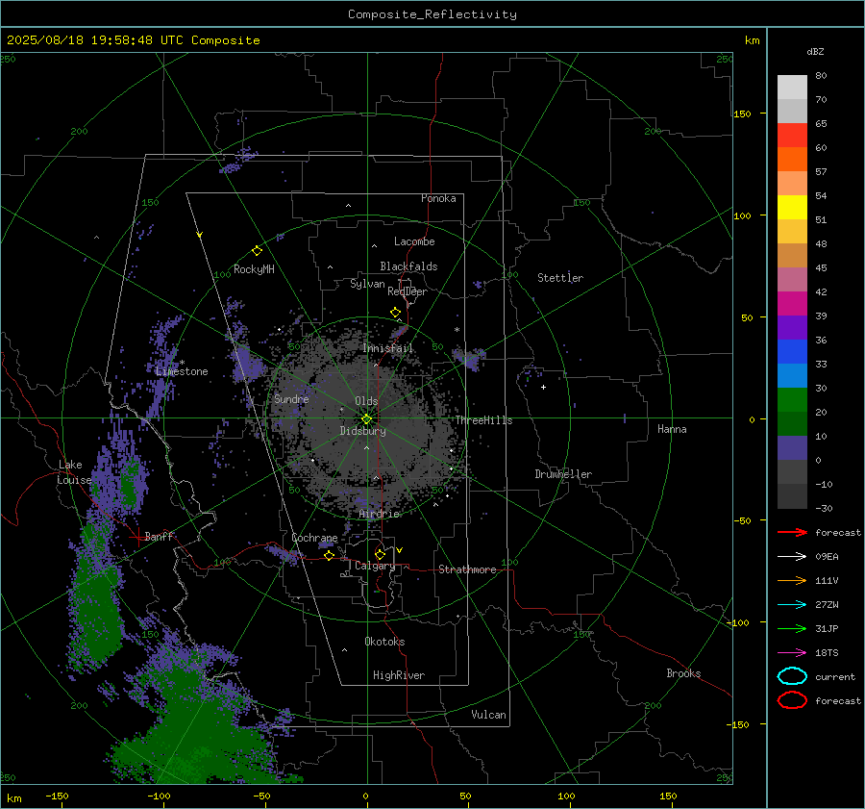The width and height of the screenshot is (865, 809).
Task: Click yellow diamond marker above Calgary label
Action: point(380,554)
